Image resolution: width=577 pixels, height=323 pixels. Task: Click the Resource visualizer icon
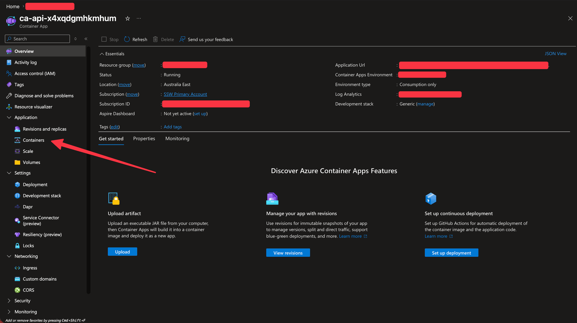[9, 107]
